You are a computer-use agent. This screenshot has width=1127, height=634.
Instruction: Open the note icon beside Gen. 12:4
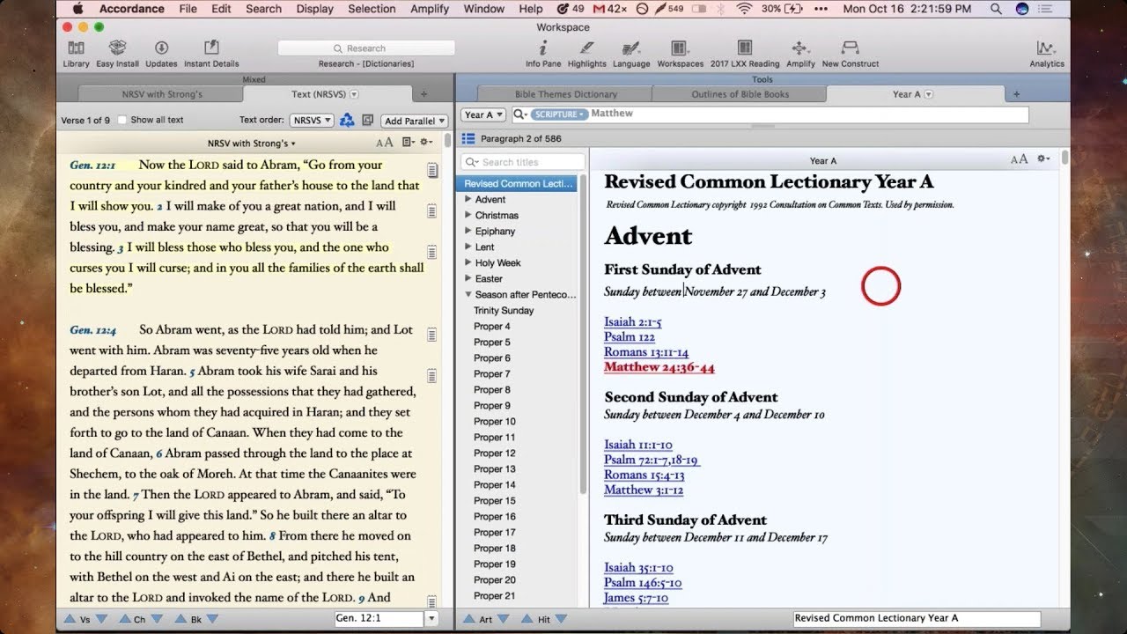pyautogui.click(x=431, y=335)
